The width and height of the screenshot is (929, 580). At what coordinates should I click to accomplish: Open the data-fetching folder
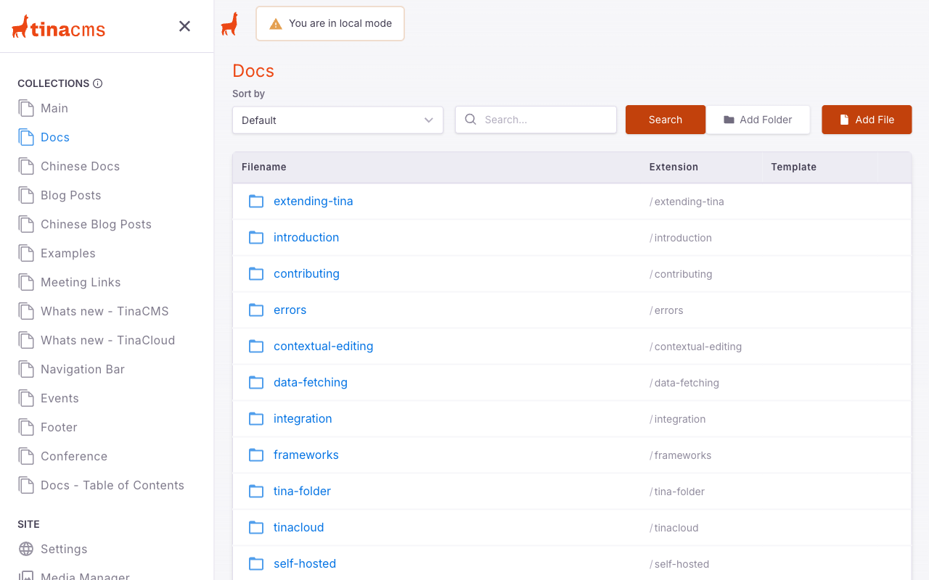coord(311,382)
